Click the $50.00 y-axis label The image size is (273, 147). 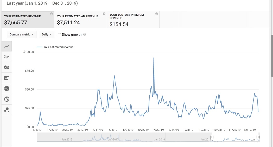pos(29,90)
